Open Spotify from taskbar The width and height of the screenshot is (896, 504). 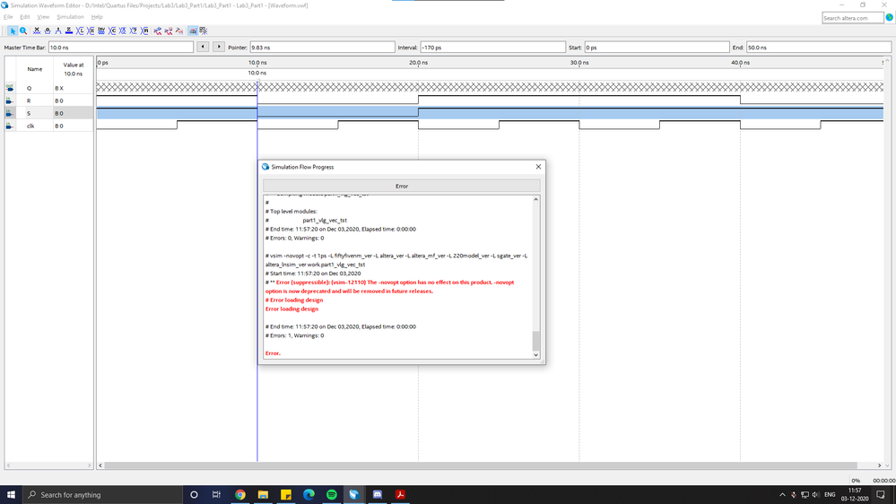[x=332, y=495]
